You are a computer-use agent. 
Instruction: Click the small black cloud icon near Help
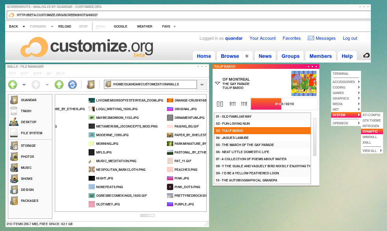click(x=366, y=55)
